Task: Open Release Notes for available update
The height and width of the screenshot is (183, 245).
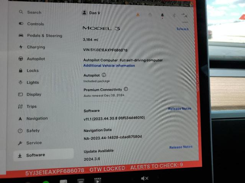Action: tap(181, 147)
